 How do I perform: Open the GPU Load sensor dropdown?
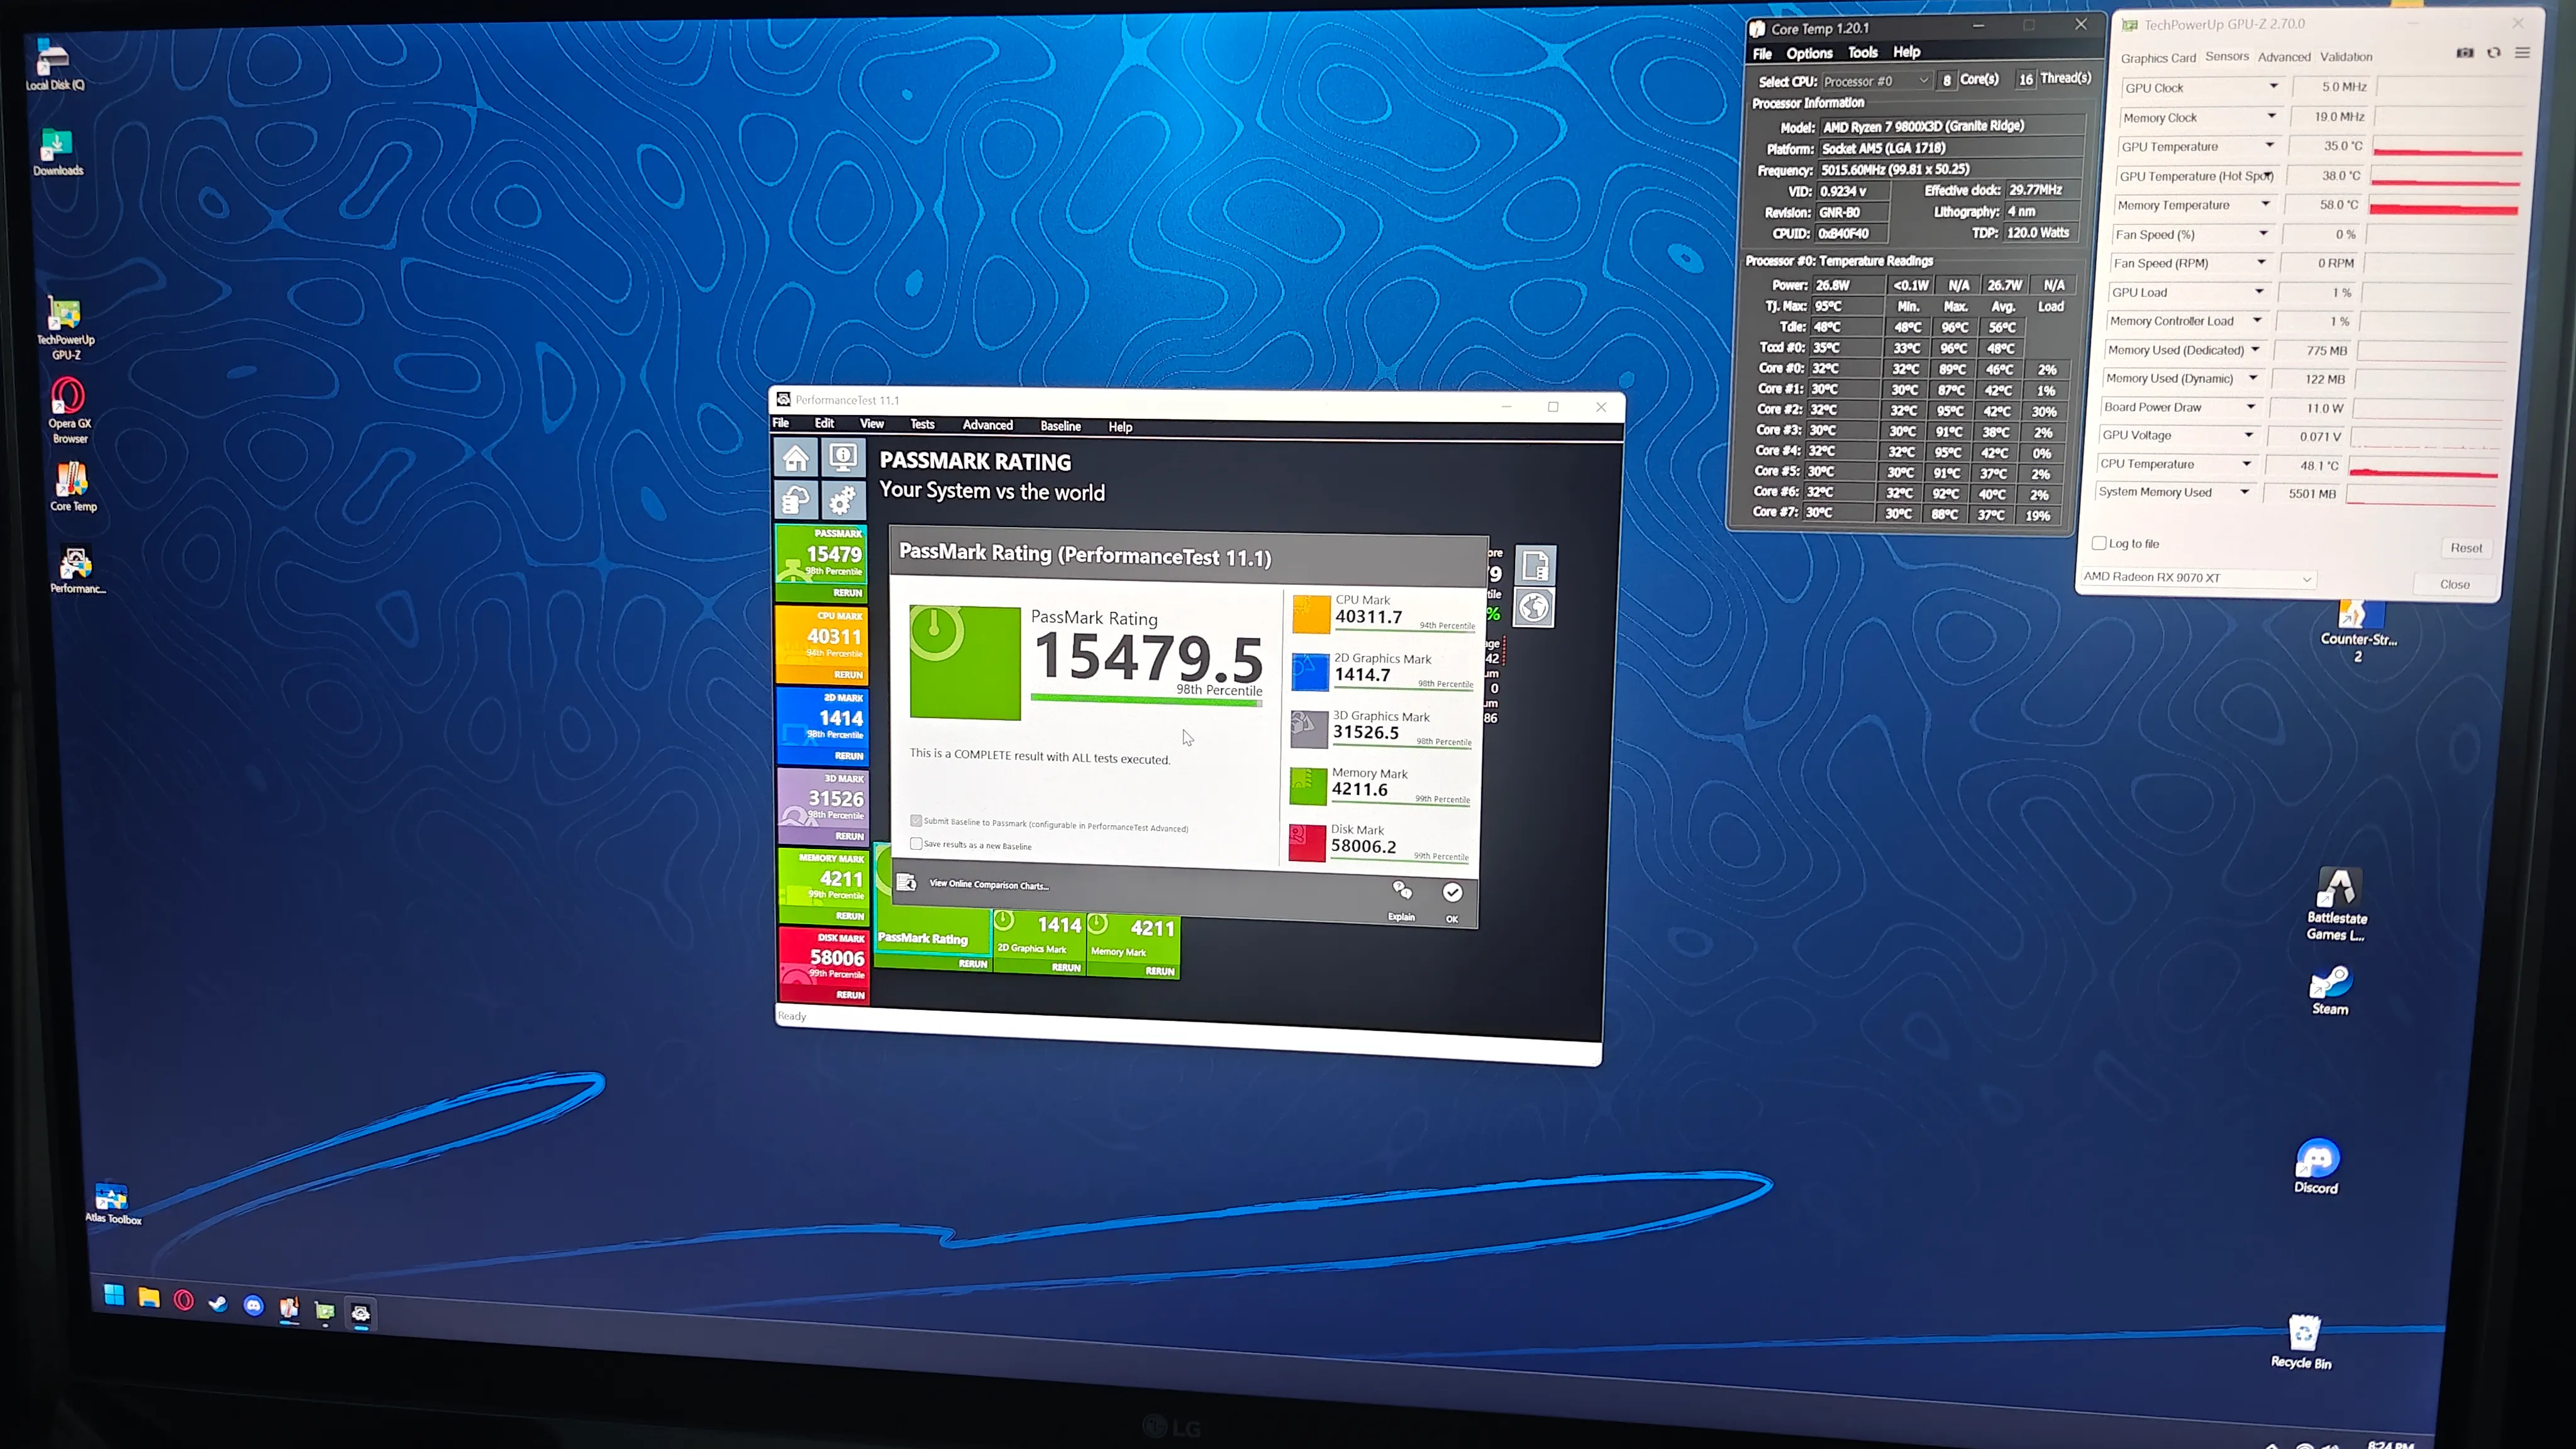pyautogui.click(x=2259, y=291)
